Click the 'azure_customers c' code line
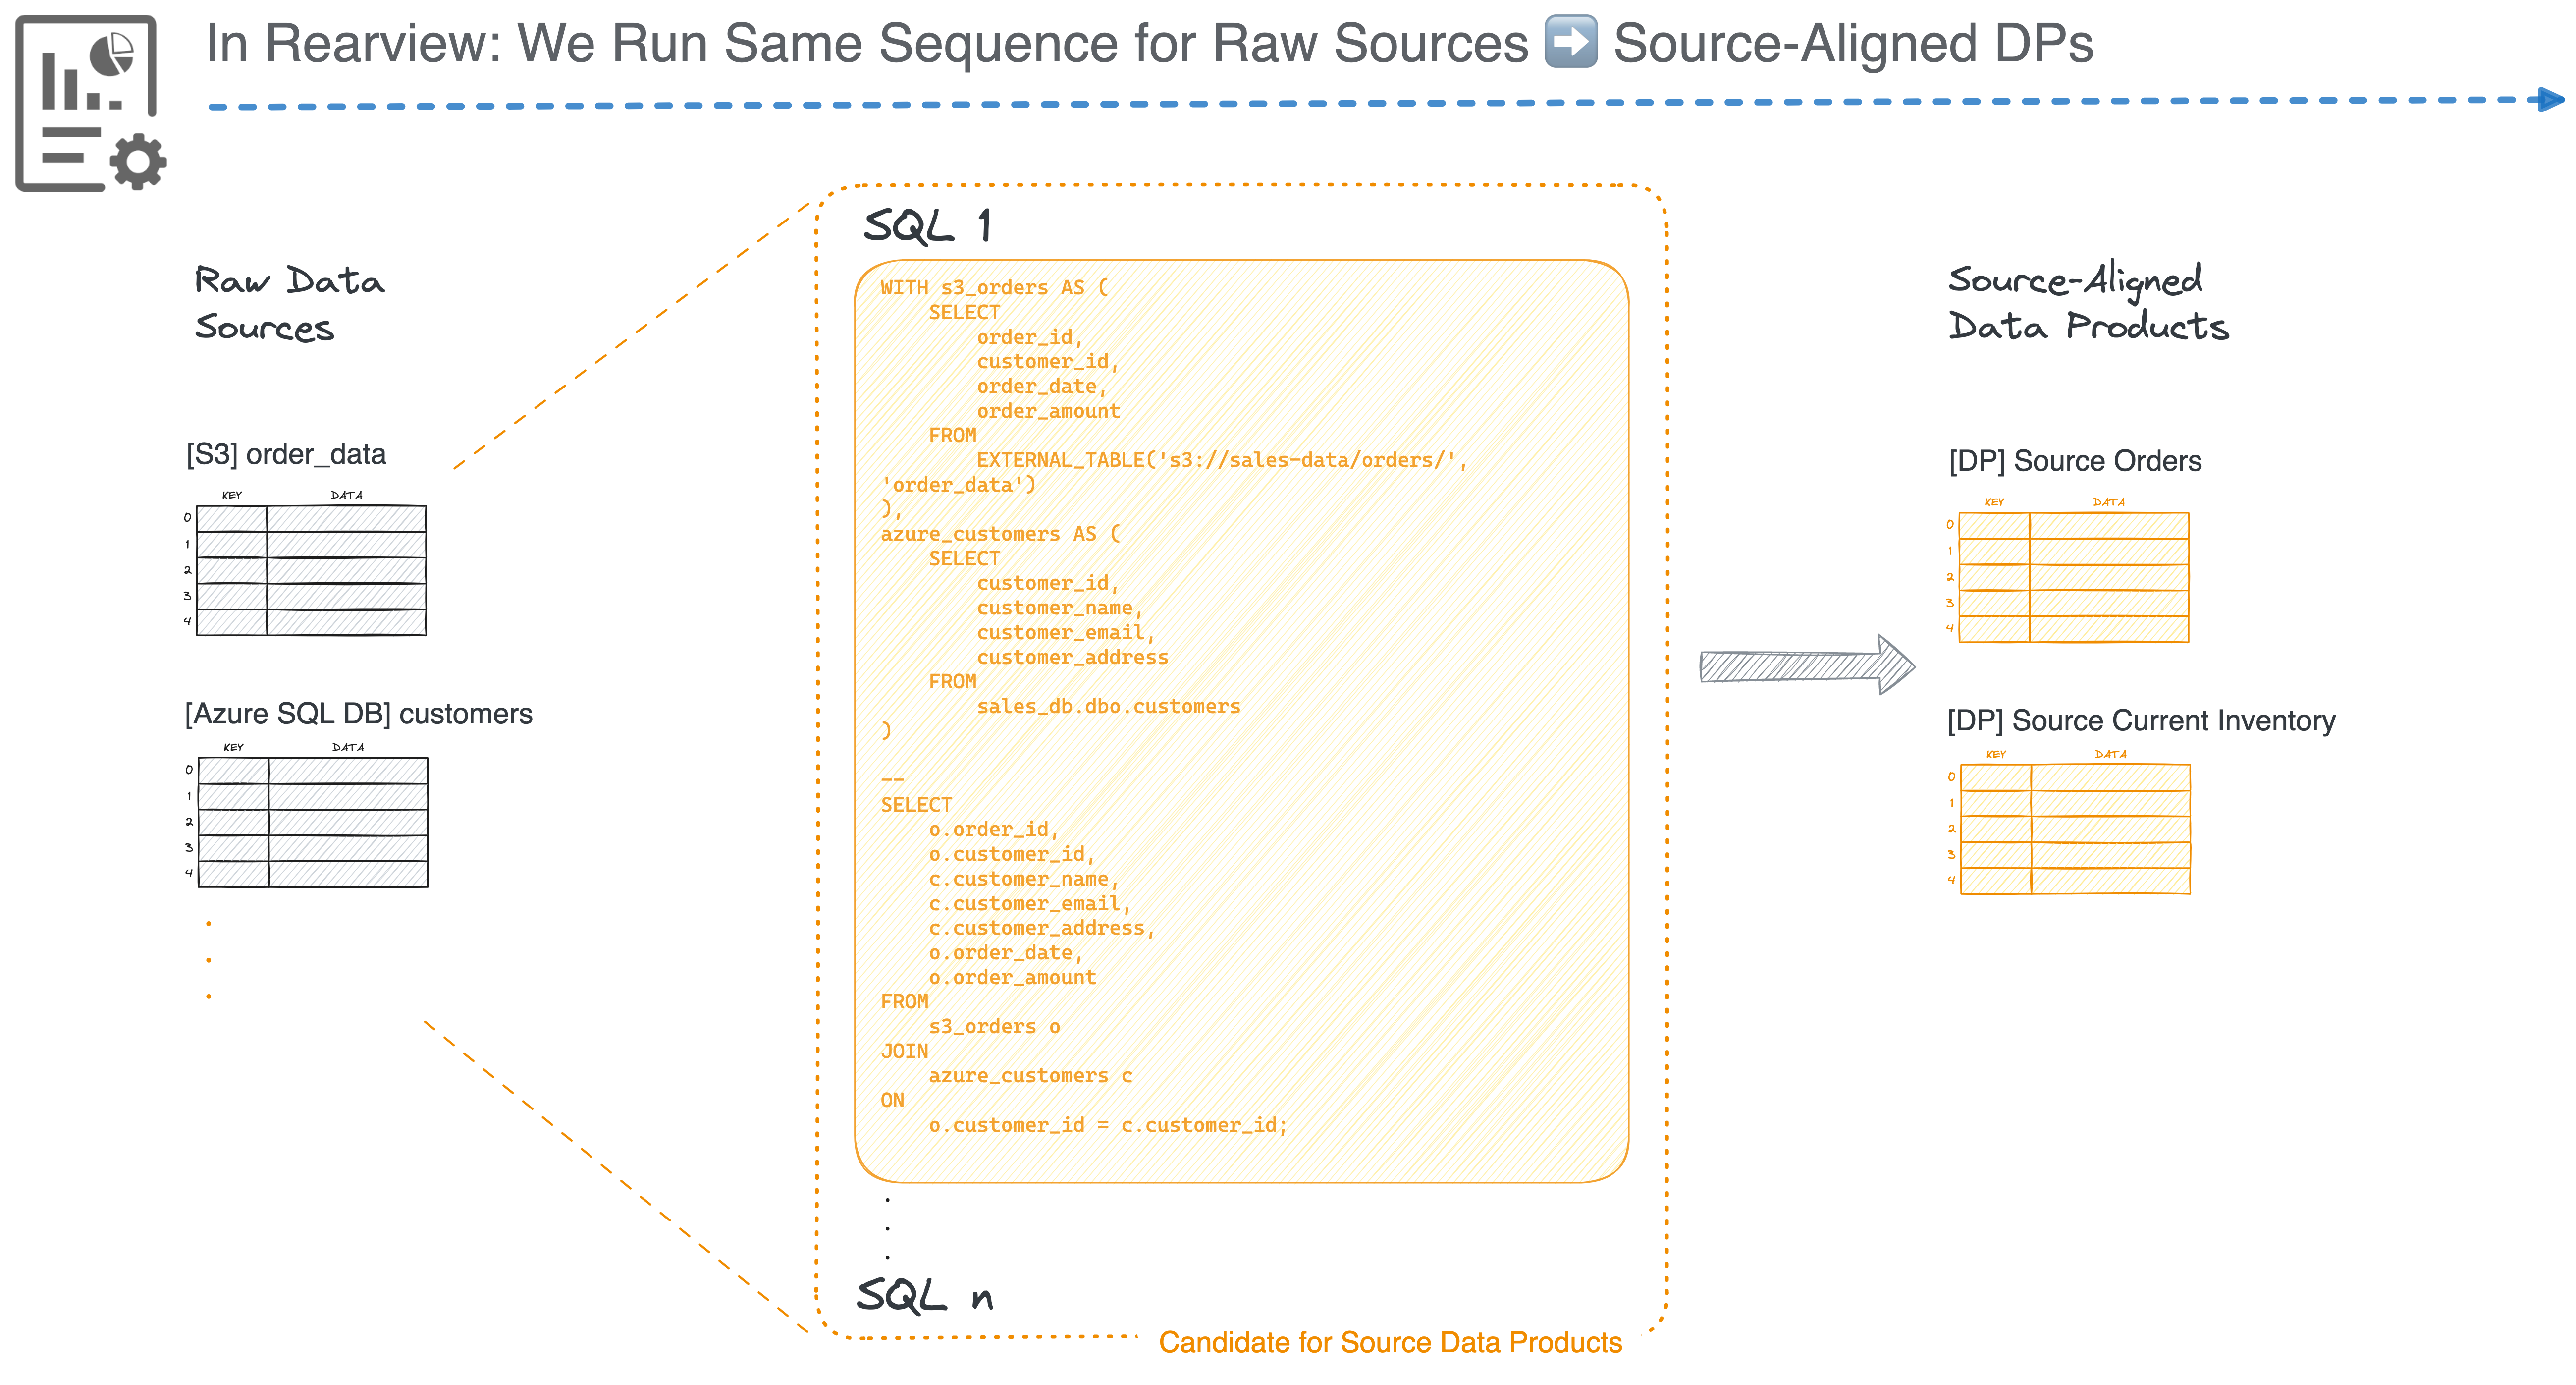Viewport: 2576px width, 1385px height. [1030, 1076]
